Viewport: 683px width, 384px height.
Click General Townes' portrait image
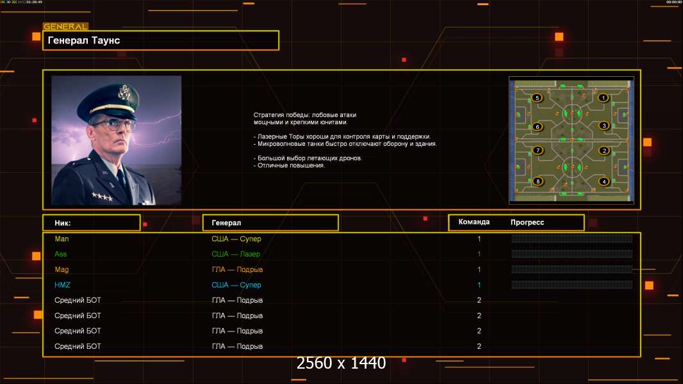tap(117, 140)
